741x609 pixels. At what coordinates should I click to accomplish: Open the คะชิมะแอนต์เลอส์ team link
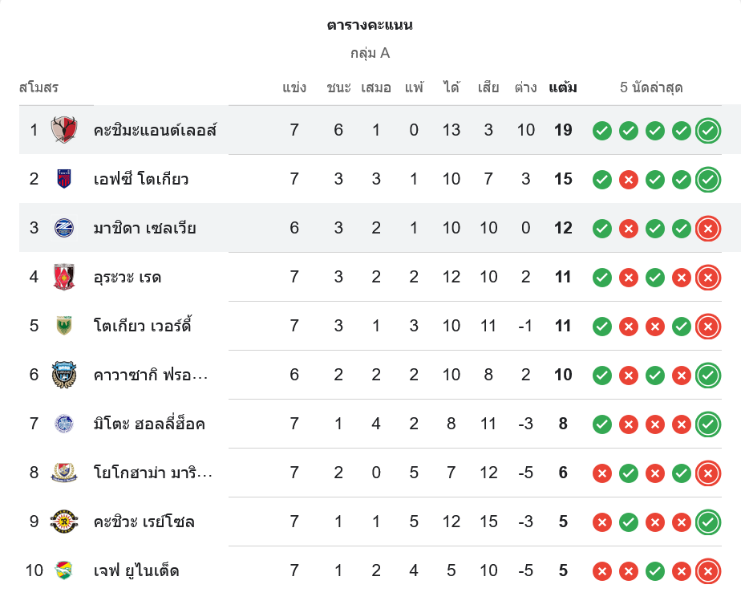156,130
